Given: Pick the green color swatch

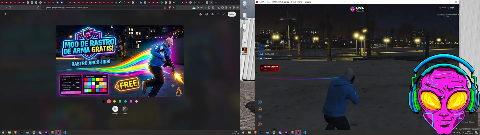Looking at the screenshot, I should 120,101.
